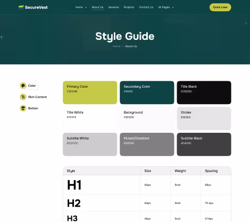250x222 pixels.
Task: Click the Muted/Disabled swatch
Action: [x=147, y=144]
